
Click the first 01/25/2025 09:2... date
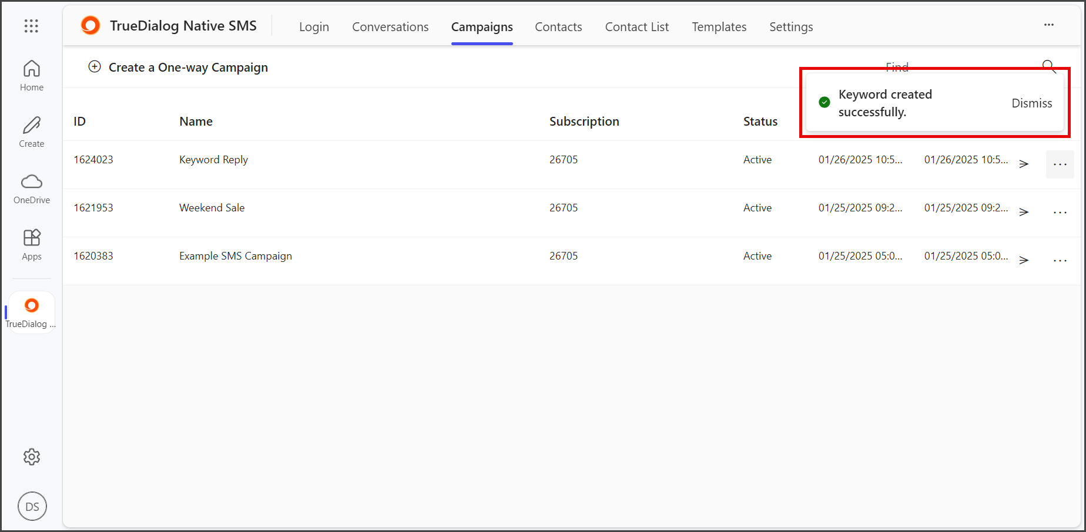point(860,208)
